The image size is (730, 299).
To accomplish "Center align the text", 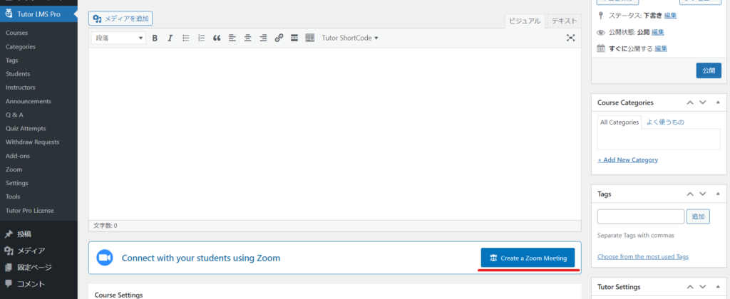I will tap(247, 38).
